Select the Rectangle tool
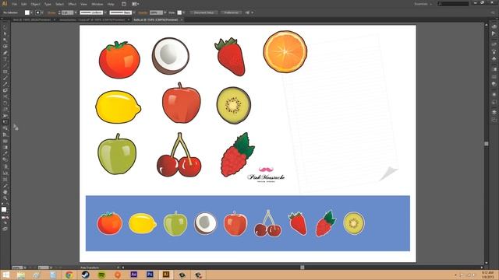Image resolution: width=499 pixels, height=280 pixels. click(x=5, y=72)
